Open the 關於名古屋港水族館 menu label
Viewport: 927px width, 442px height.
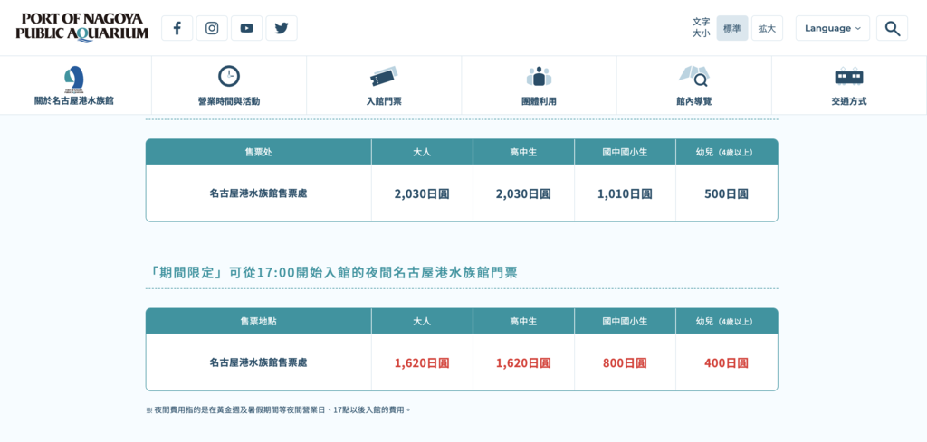(x=74, y=101)
